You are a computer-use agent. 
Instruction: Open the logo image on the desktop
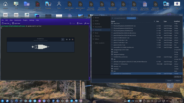point(177,5)
